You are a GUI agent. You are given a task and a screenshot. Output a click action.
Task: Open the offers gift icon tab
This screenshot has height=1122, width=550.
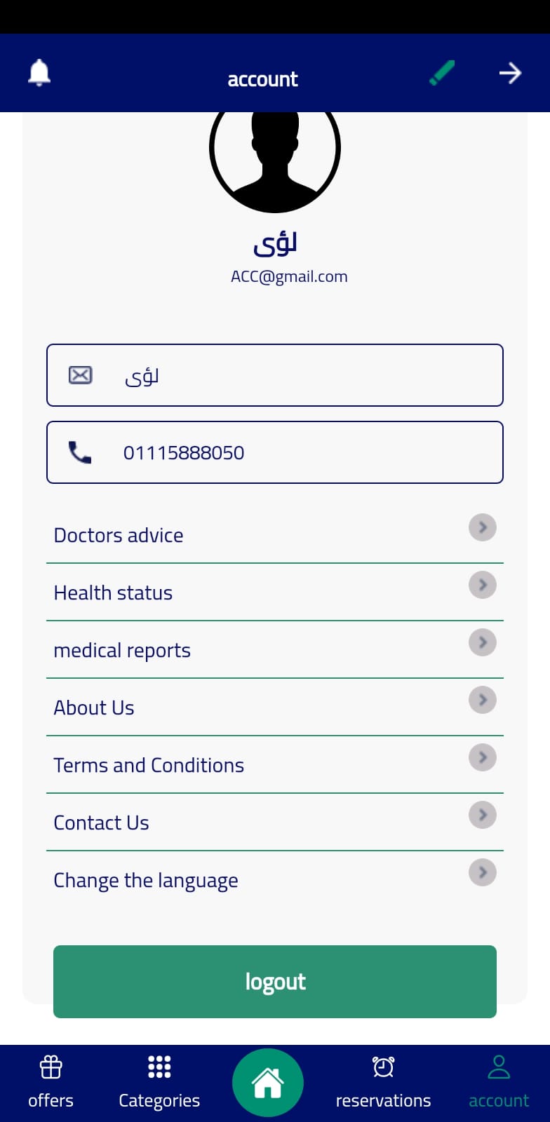point(51,1081)
